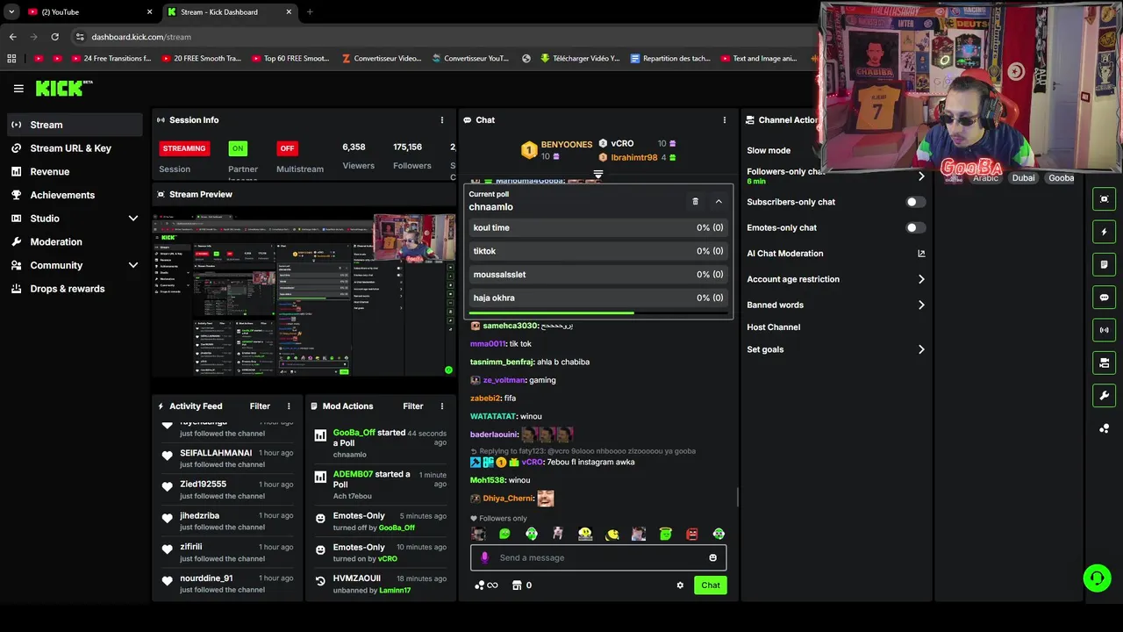Vote for tiktok poll option
Screen dimensions: 1123x632
tap(598, 251)
